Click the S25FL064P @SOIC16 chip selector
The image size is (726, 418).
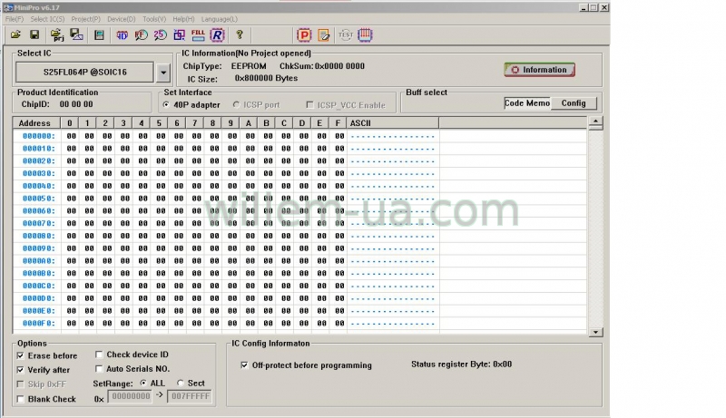(85, 72)
